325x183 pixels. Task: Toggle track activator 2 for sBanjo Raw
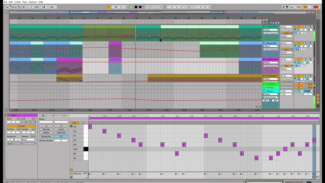(x=299, y=43)
